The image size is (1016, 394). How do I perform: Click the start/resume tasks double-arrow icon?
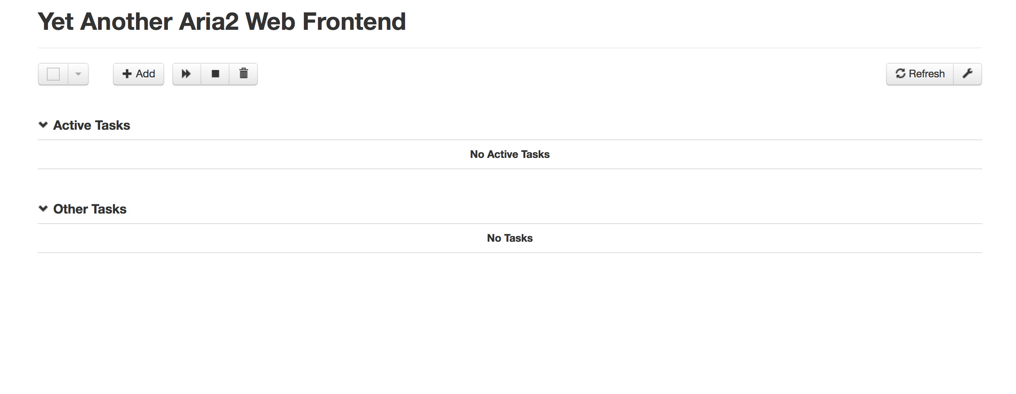coord(186,74)
